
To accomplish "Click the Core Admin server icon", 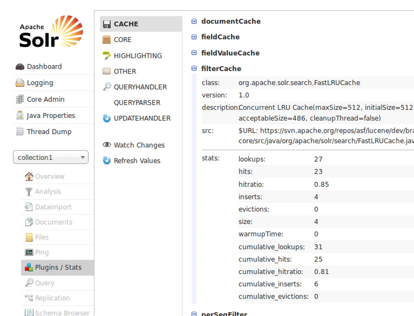I will coord(20,99).
